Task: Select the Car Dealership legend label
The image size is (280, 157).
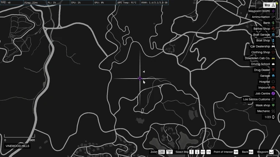Action: click(260, 46)
